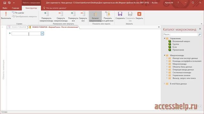Expand Управление окнами folder
Image resolution: width=204 pixels, height=114 pixels.
[167, 75]
